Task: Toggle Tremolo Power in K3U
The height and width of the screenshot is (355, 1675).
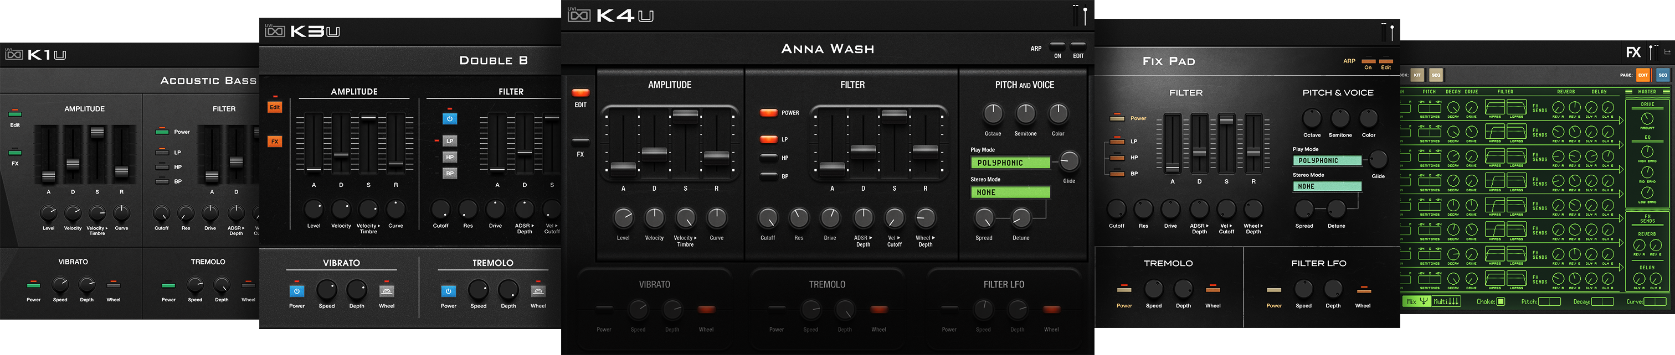Action: tap(448, 291)
